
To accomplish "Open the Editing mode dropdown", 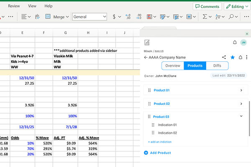I will [237, 7].
